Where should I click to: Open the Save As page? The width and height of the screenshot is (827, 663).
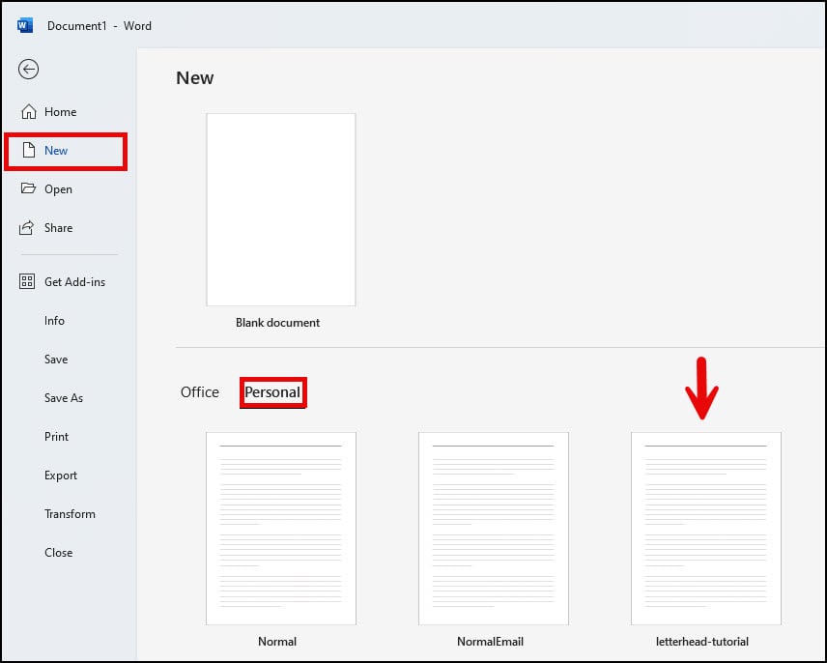[64, 398]
